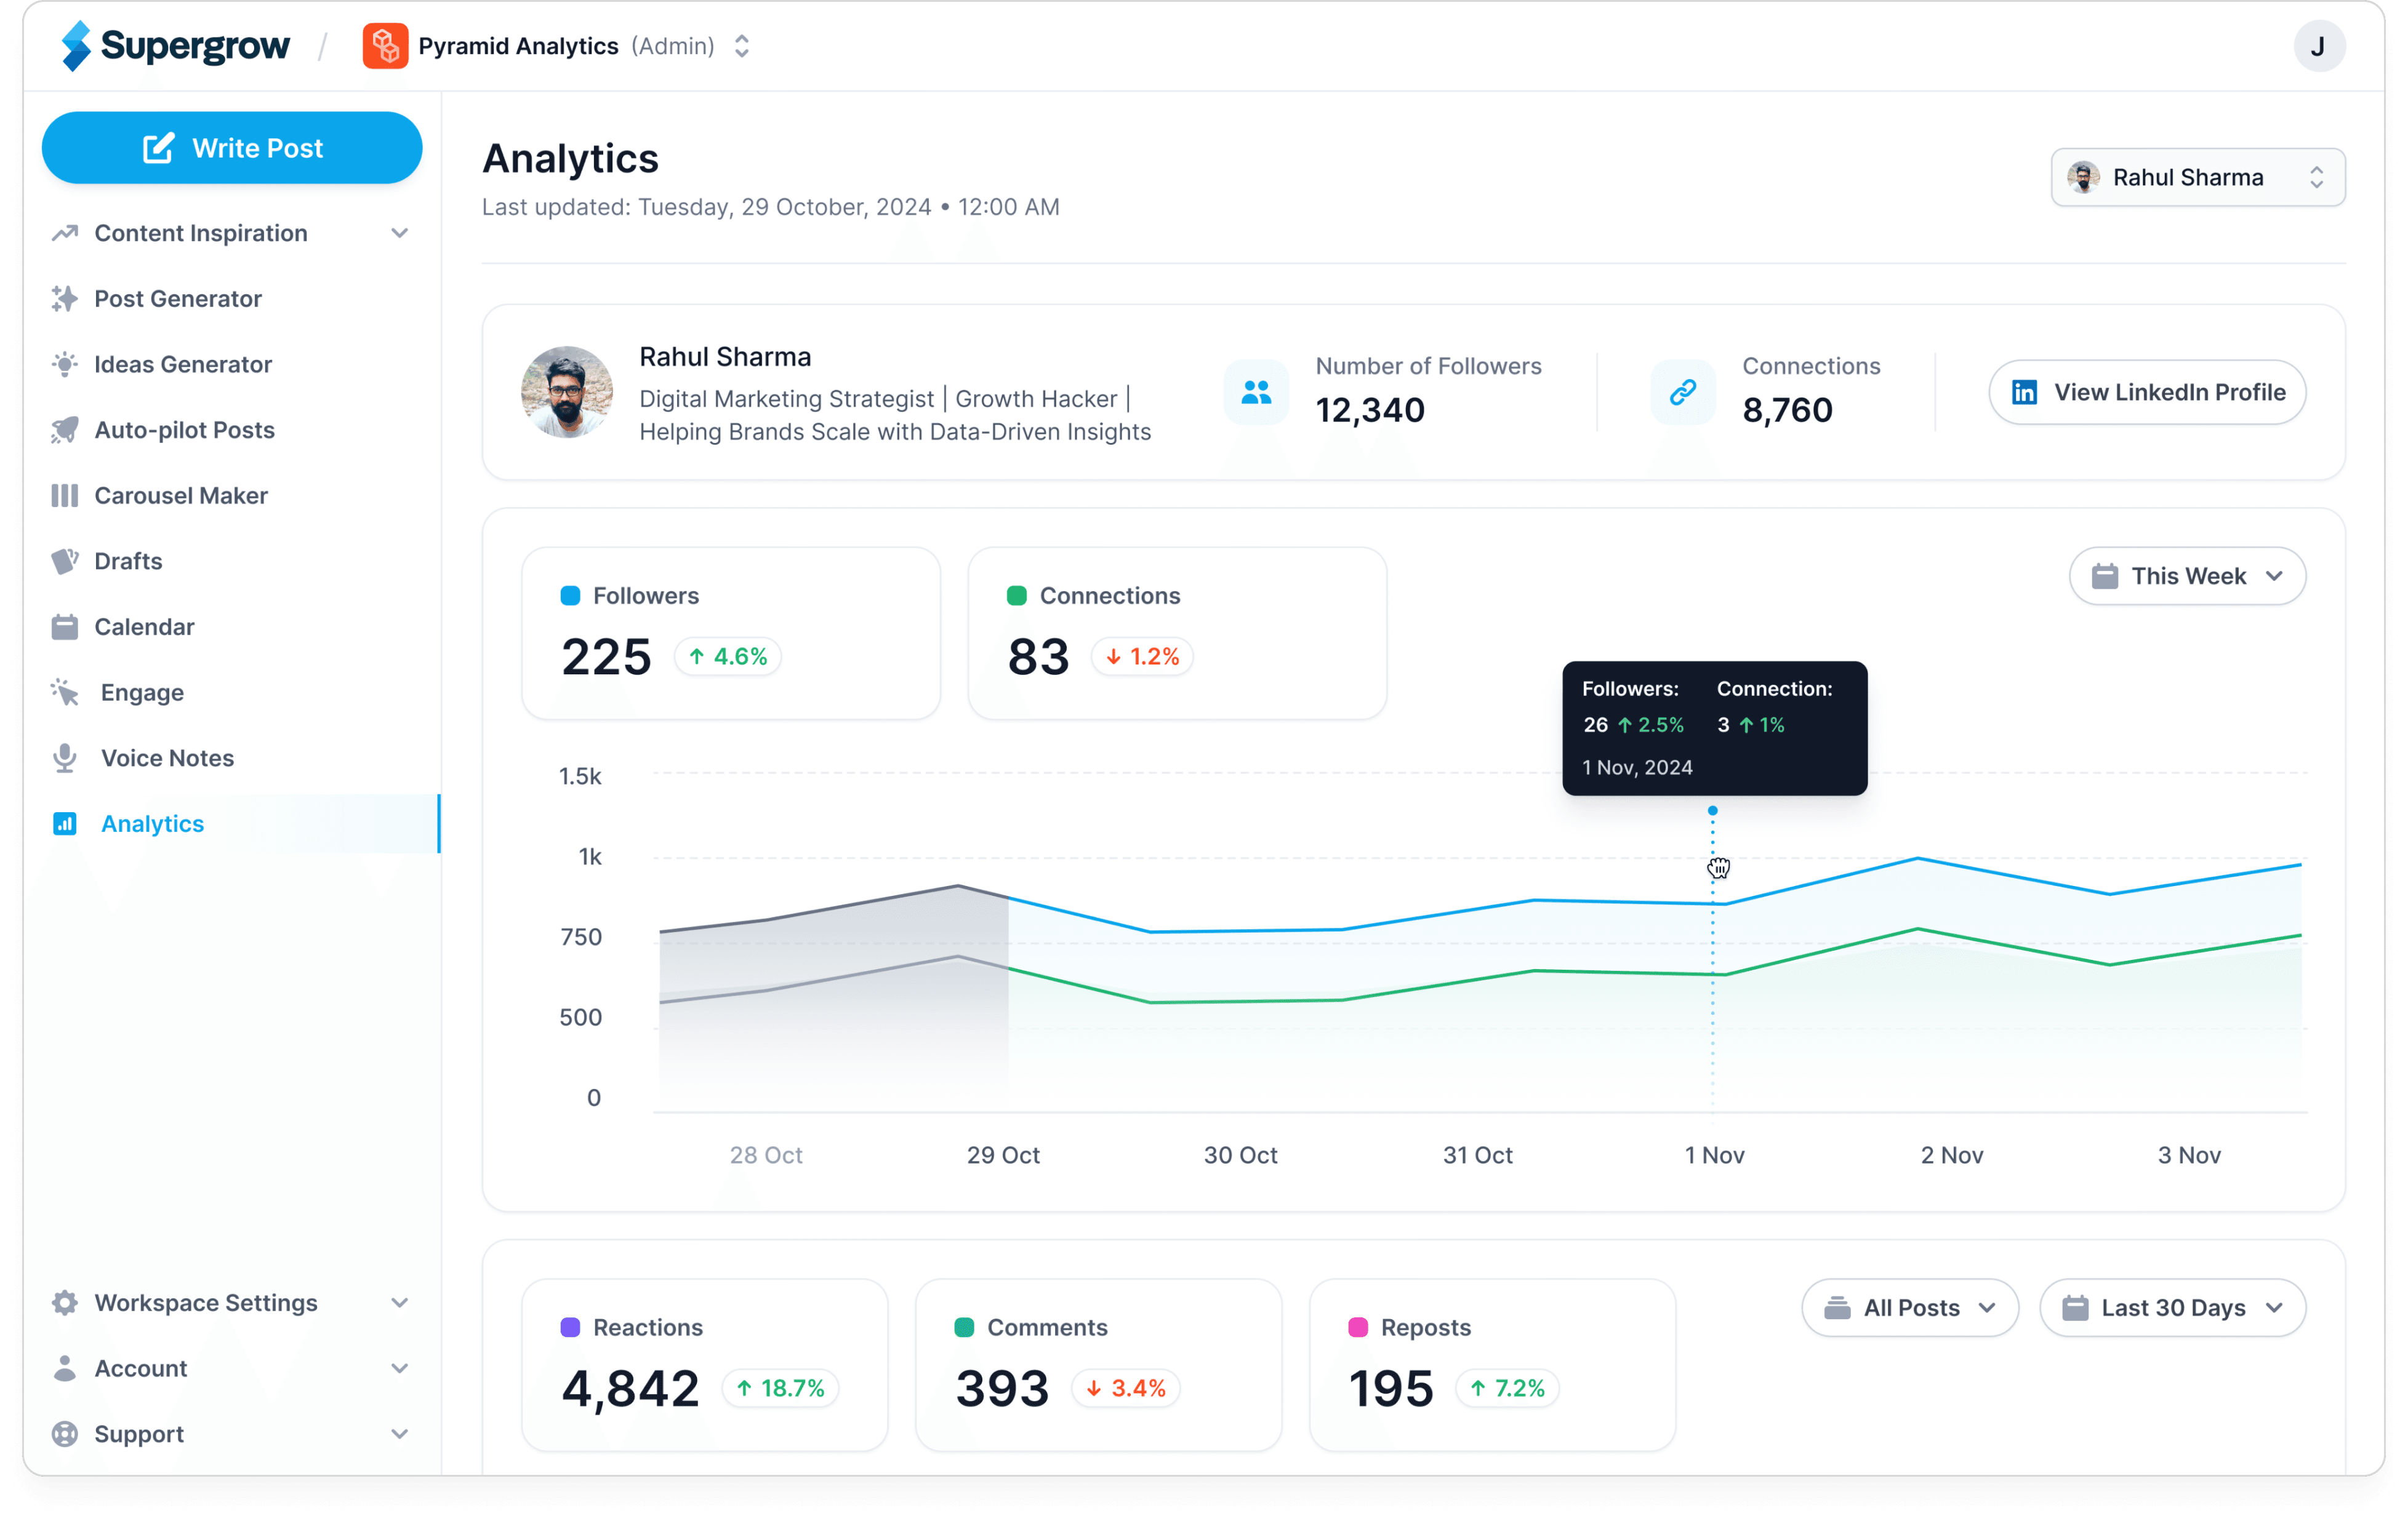This screenshot has height=1521, width=2408.
Task: Toggle the Followers series card
Action: (730, 633)
